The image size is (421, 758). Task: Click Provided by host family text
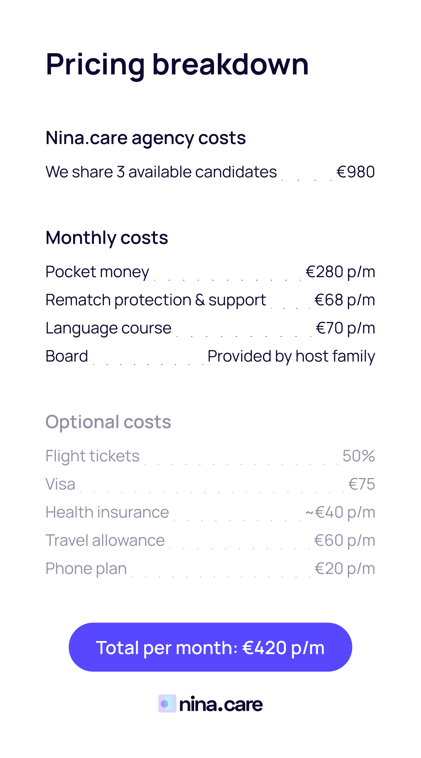coord(291,356)
